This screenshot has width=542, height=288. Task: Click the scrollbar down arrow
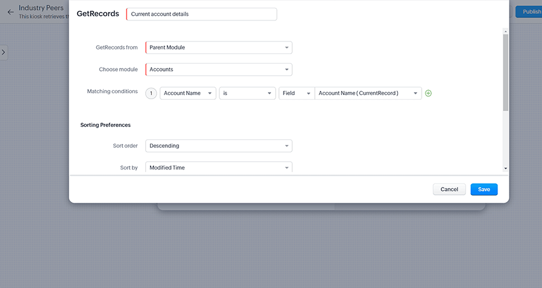click(x=506, y=169)
